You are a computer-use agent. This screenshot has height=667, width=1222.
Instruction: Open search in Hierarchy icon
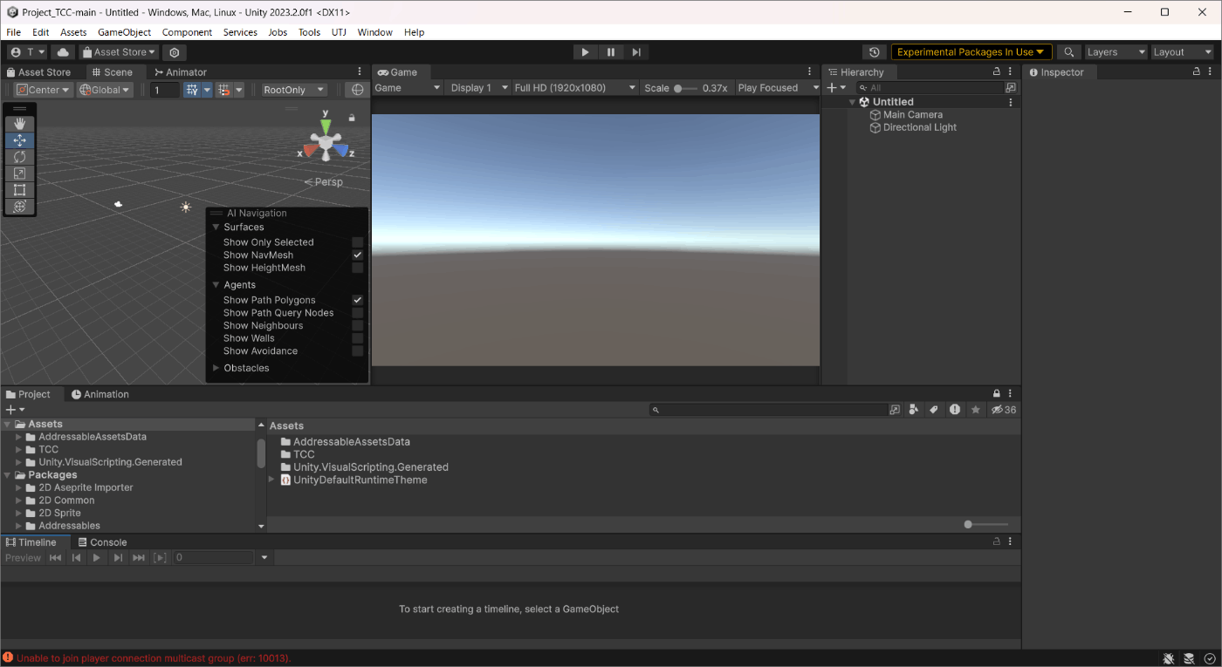pos(1011,88)
